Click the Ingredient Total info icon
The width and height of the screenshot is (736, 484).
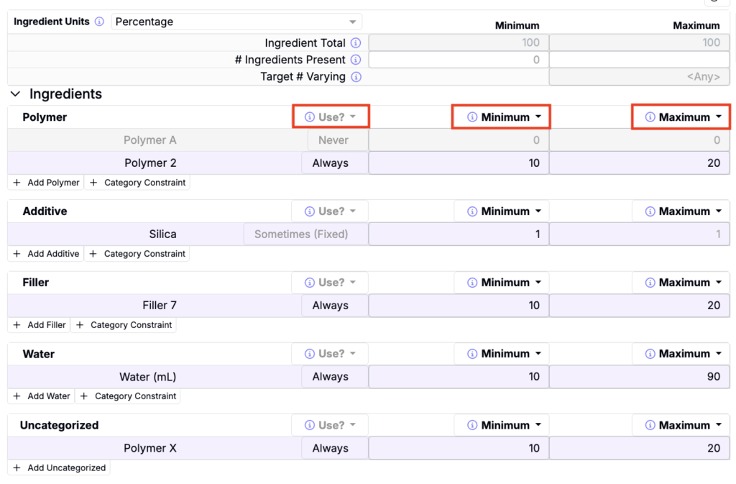coord(356,43)
